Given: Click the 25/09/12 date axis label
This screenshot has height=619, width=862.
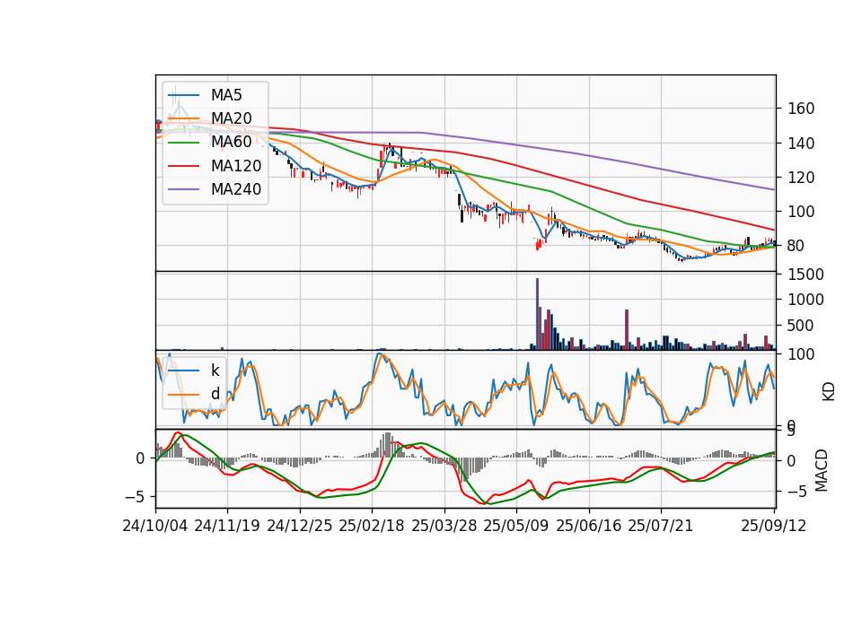Looking at the screenshot, I should [773, 526].
